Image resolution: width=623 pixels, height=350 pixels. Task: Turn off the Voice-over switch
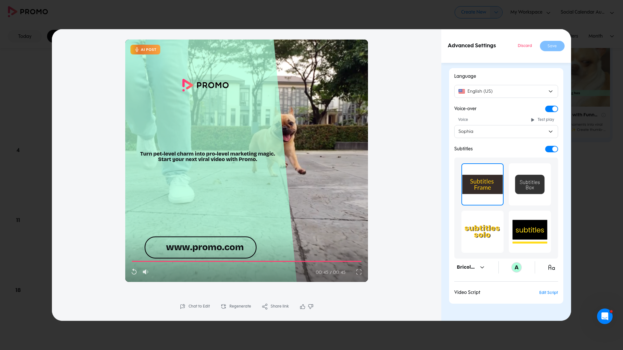click(551, 109)
